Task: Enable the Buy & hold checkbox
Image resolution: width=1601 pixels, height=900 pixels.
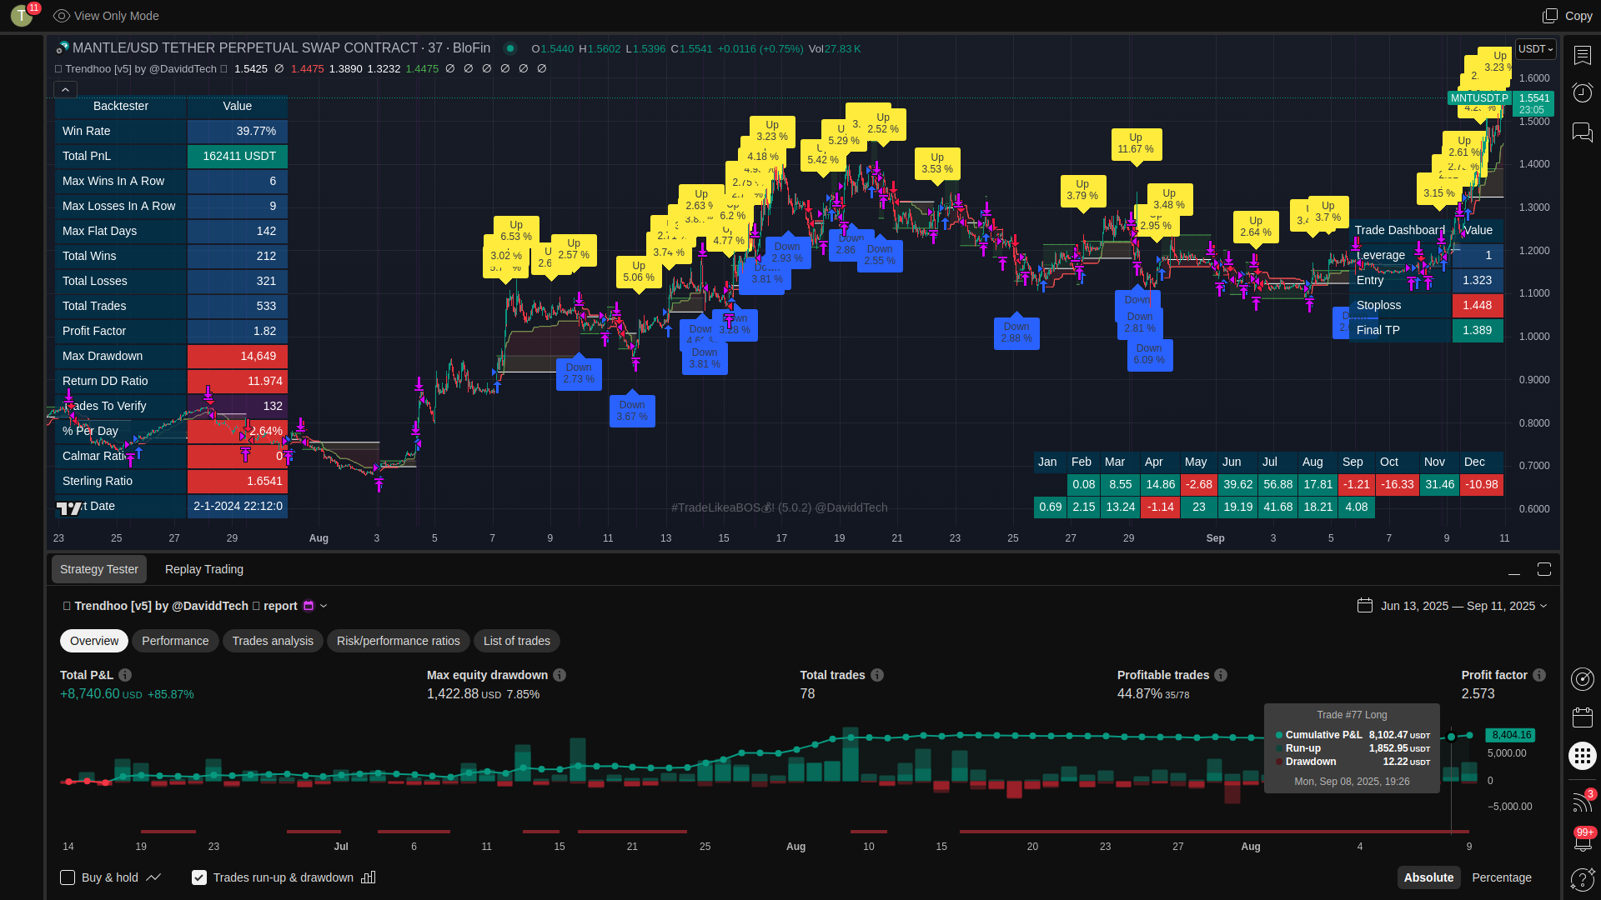Action: click(x=68, y=877)
